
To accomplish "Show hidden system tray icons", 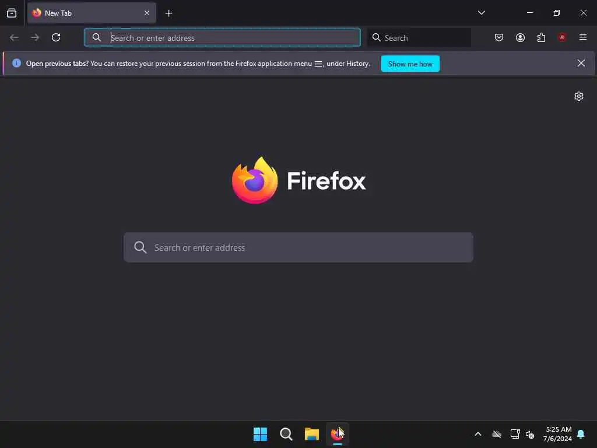I will pyautogui.click(x=478, y=434).
